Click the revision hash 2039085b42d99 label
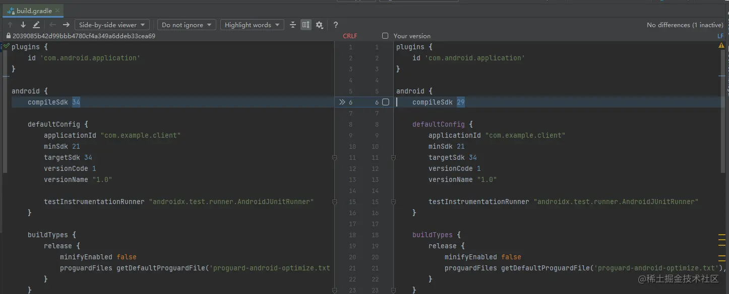The width and height of the screenshot is (729, 294). (84, 36)
